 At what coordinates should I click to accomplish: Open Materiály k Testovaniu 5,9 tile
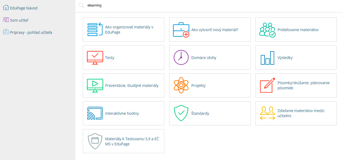pyautogui.click(x=124, y=141)
